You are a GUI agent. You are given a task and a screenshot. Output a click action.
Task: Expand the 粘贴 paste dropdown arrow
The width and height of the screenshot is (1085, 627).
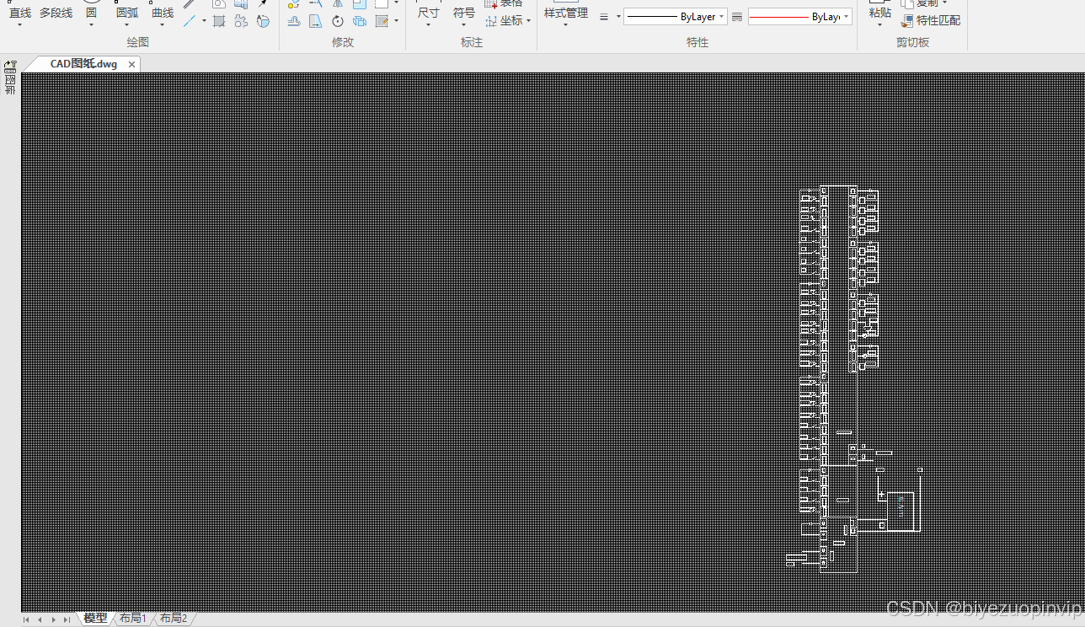pos(879,24)
